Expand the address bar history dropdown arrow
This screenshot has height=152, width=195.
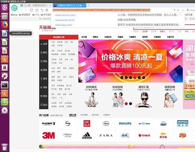183,10
